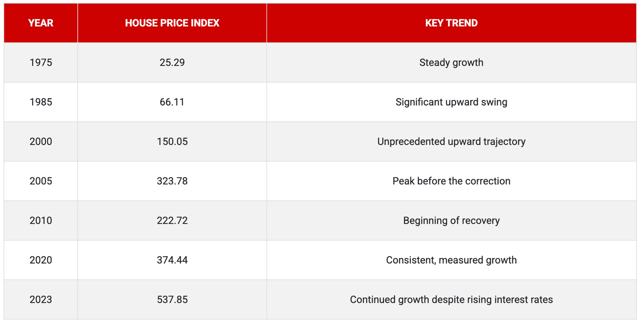641x325 pixels.
Task: Select the 323.78 index value
Action: (172, 181)
